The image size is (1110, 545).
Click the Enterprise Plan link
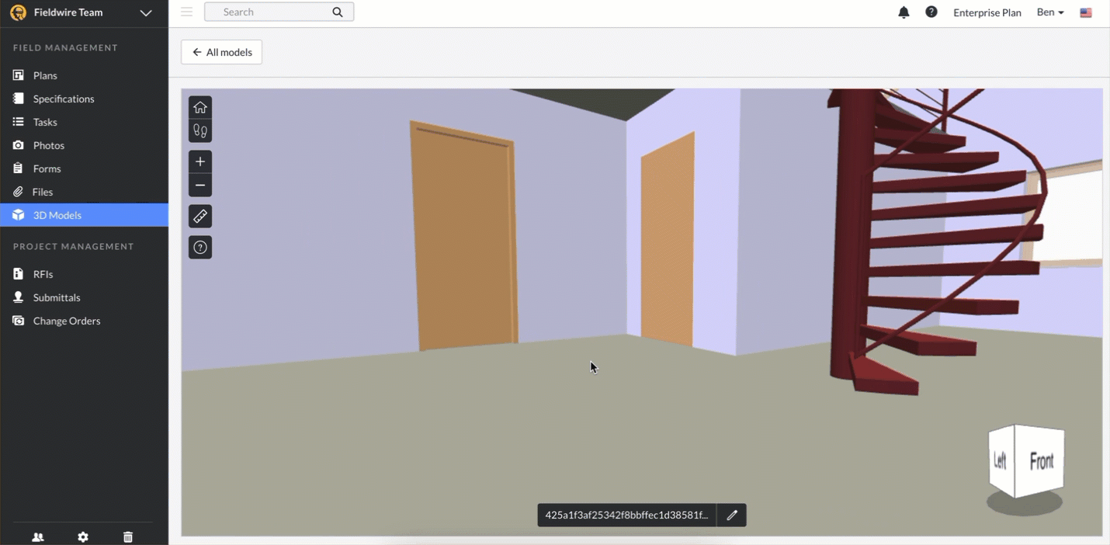(x=987, y=12)
